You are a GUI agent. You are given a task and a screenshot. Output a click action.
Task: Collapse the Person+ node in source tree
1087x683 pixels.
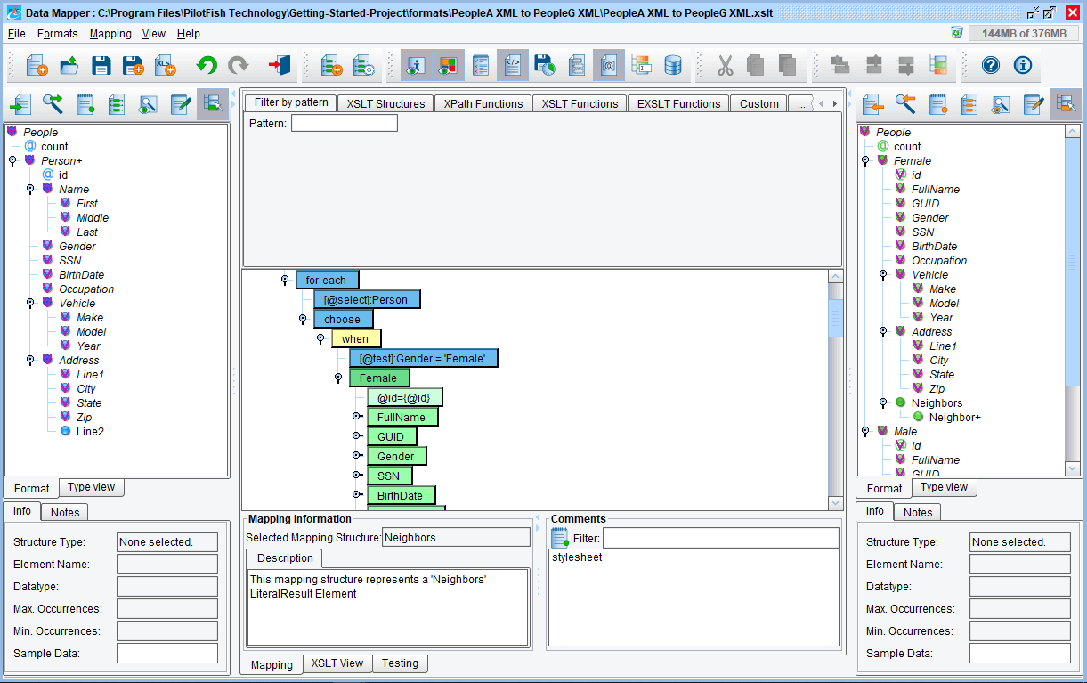click(x=12, y=161)
